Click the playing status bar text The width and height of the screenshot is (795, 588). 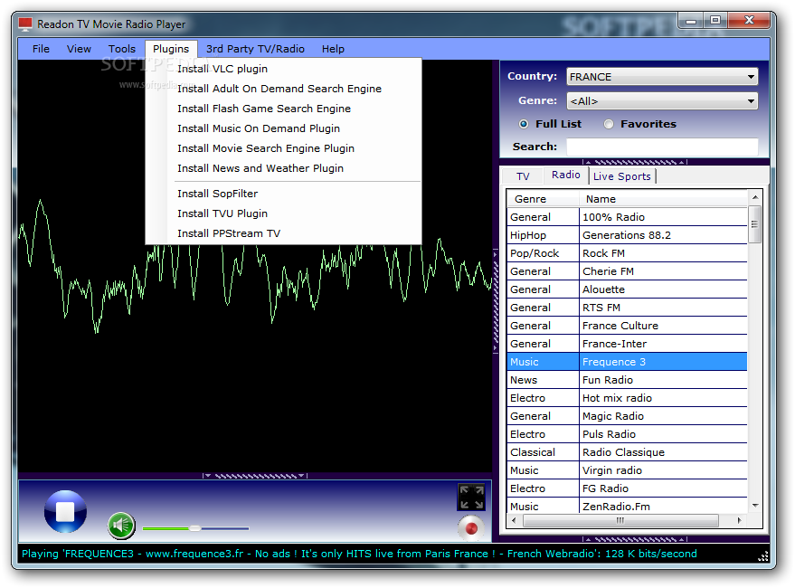359,554
